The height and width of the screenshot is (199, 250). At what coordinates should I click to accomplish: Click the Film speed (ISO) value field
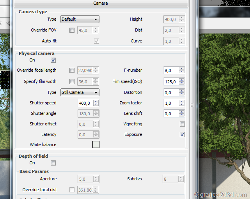tap(171, 81)
